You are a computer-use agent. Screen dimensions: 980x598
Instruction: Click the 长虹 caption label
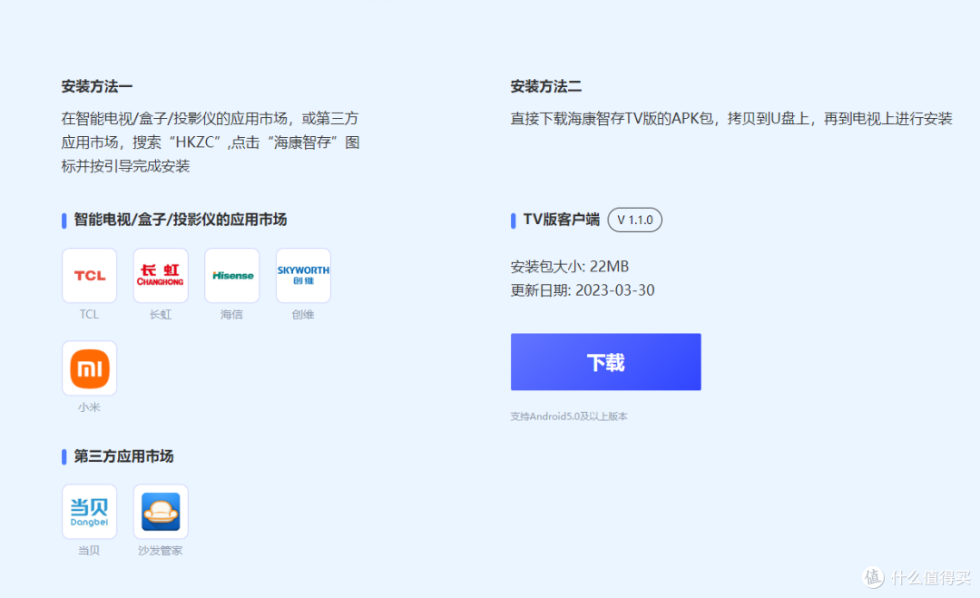(x=161, y=314)
